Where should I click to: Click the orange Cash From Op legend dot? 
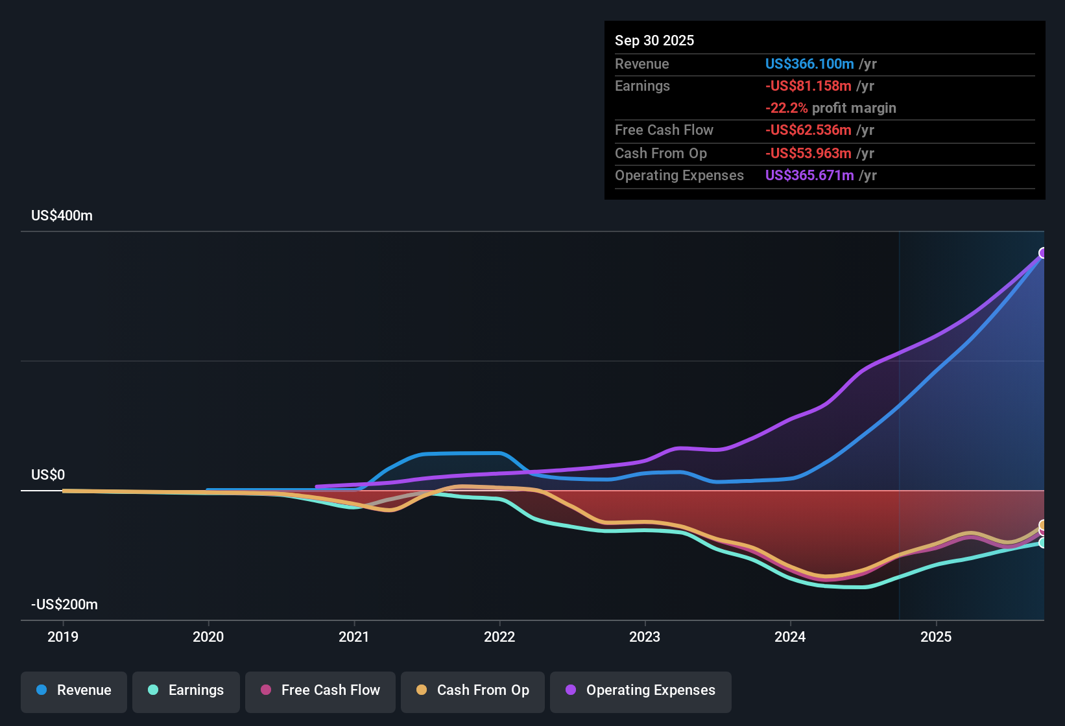coord(422,690)
